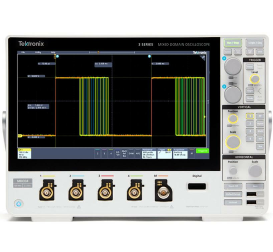The width and height of the screenshot is (273, 252).
Task: Toggle the Fast Acq button
Action: (x=238, y=52)
